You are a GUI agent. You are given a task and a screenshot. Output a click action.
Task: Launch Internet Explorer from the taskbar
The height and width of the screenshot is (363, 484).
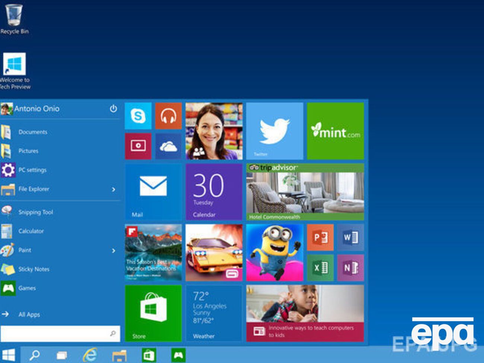(90, 355)
